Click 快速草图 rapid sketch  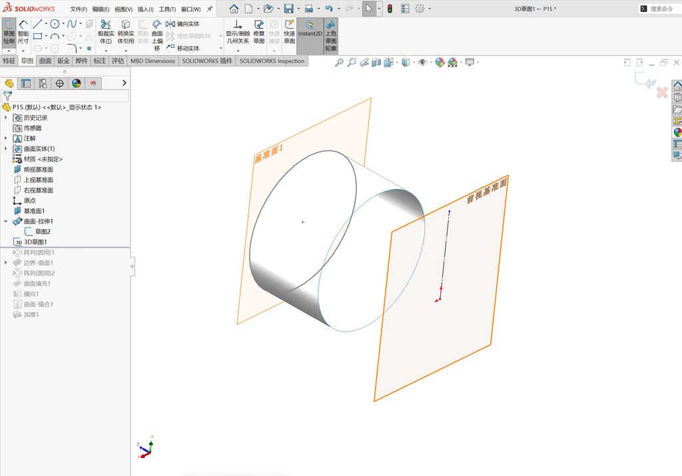289,32
